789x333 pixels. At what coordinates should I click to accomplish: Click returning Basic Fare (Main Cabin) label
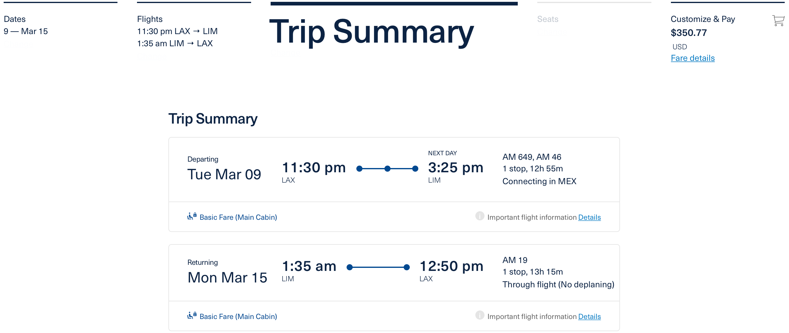pos(238,317)
